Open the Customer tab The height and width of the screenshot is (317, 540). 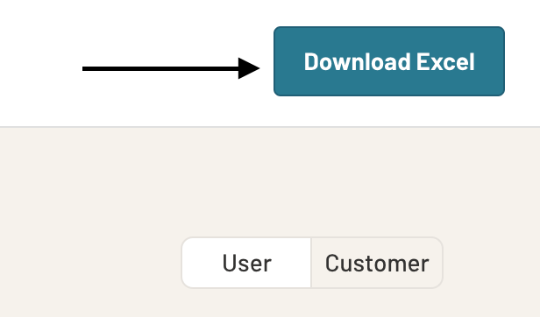tap(377, 263)
